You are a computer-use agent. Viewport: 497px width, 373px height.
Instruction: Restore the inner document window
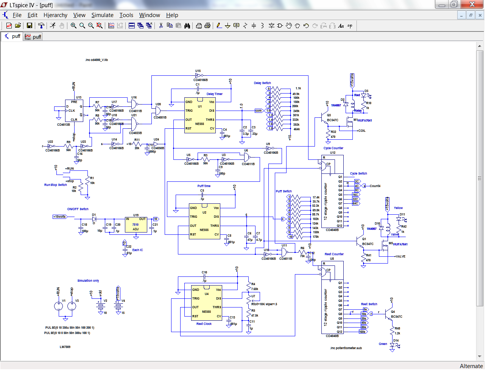[471, 15]
